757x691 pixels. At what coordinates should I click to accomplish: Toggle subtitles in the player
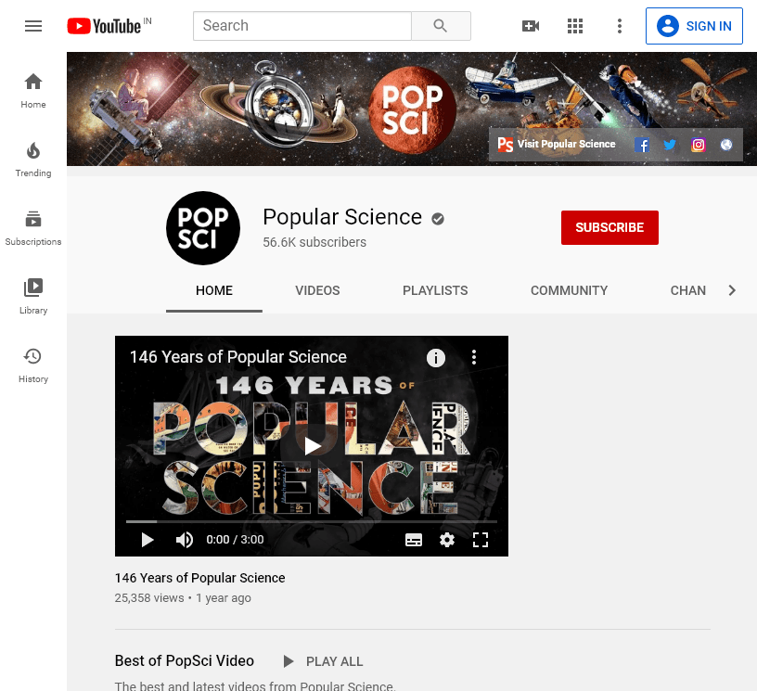point(413,540)
